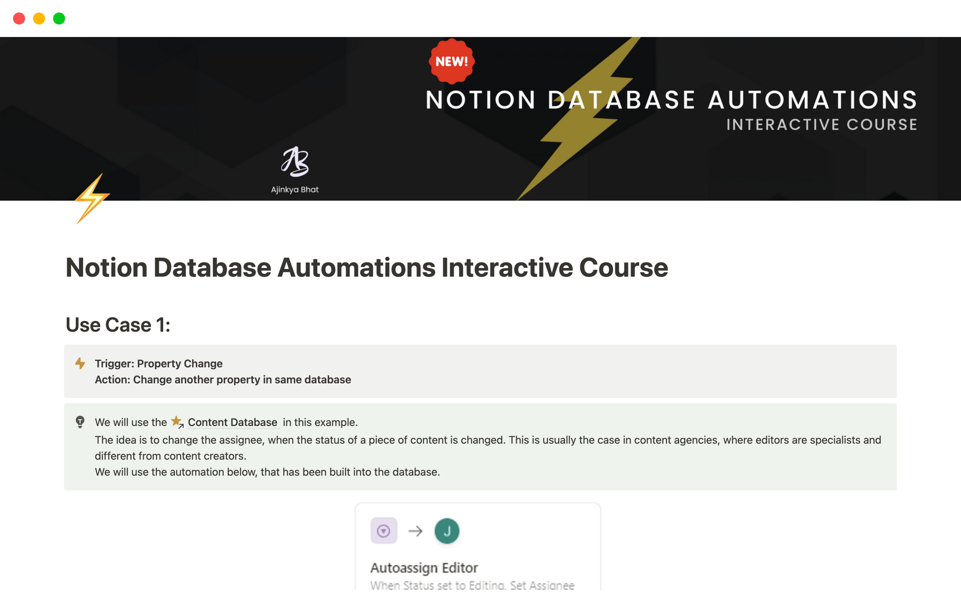The image size is (961, 600).
Task: Click the page title heading
Action: point(366,267)
